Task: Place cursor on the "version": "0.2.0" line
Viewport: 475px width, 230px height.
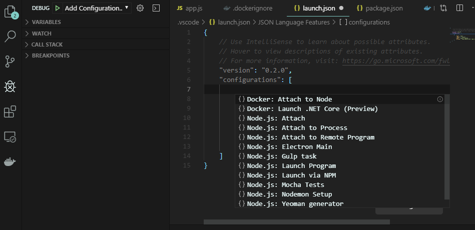Action: [x=255, y=70]
